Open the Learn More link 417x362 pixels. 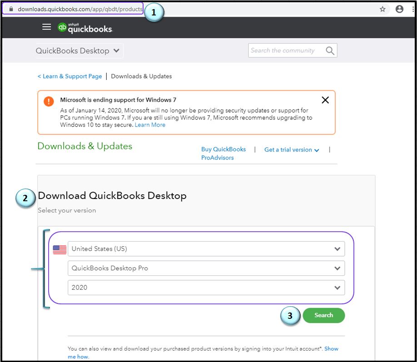click(150, 125)
